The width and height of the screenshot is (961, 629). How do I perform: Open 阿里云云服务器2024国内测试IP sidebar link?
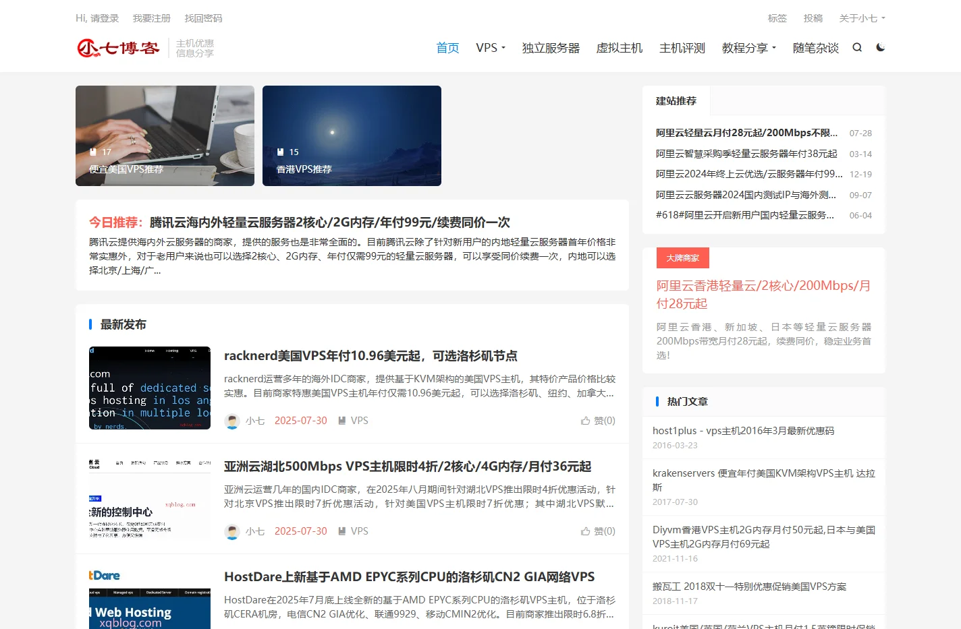(x=746, y=195)
